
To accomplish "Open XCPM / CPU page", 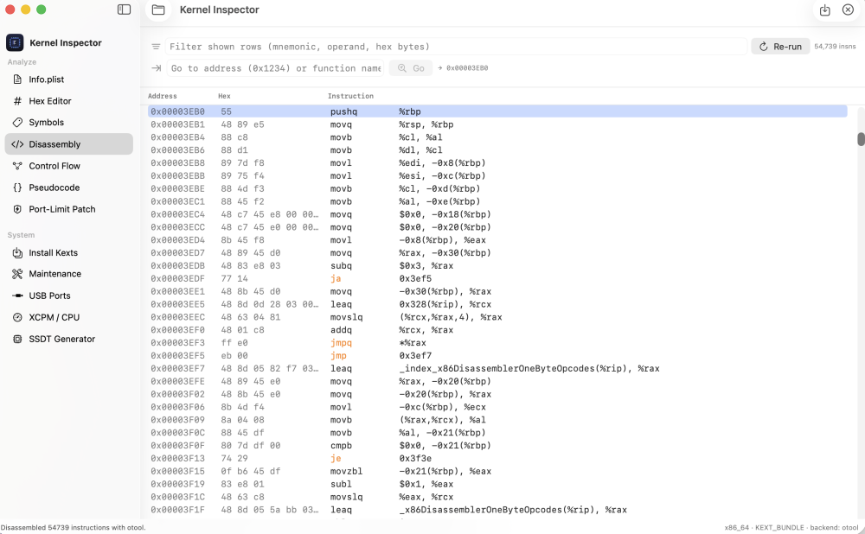I will pyautogui.click(x=69, y=317).
